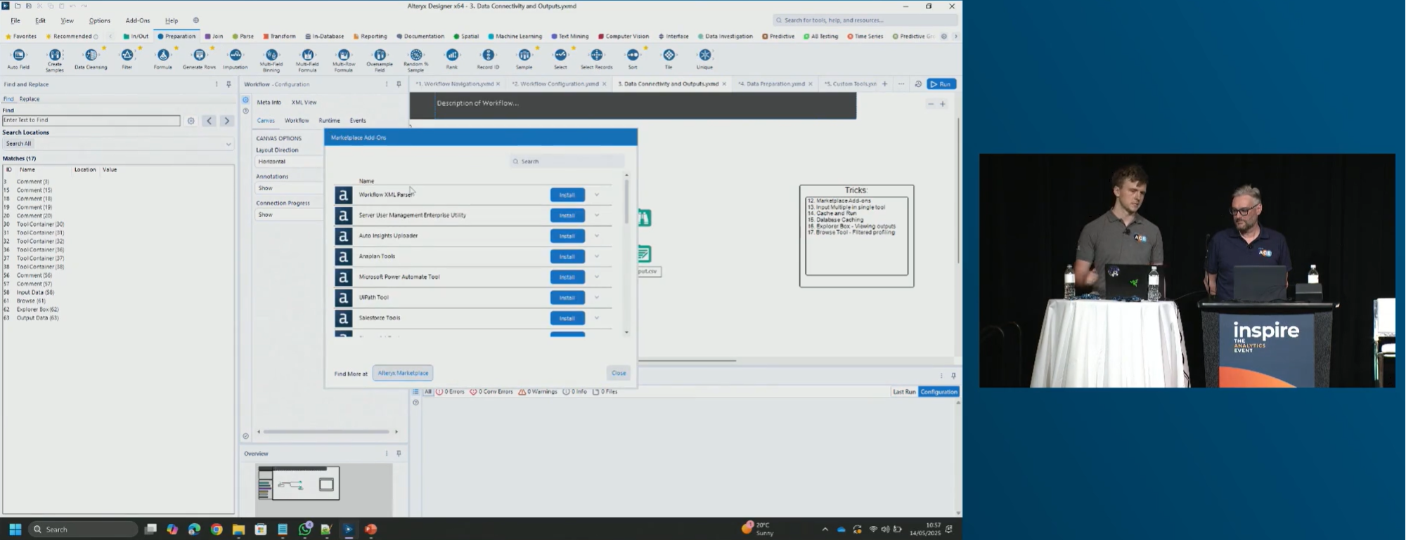Image resolution: width=1406 pixels, height=540 pixels.
Task: Select the Data Cleansing tool icon
Action: (91, 55)
